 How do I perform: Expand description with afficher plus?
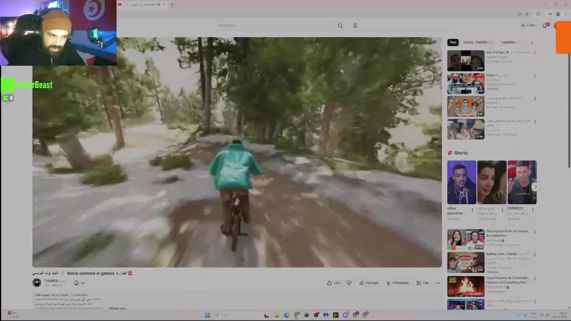[x=117, y=308]
